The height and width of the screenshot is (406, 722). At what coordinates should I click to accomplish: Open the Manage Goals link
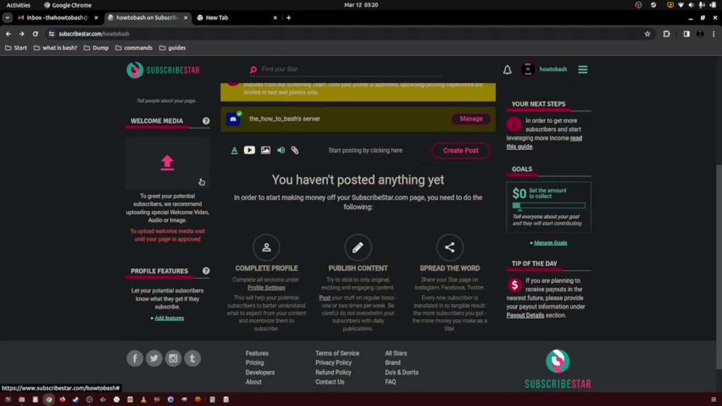point(551,242)
